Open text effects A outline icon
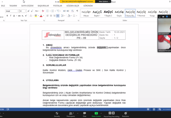171x118 pixels. (x=31, y=16)
